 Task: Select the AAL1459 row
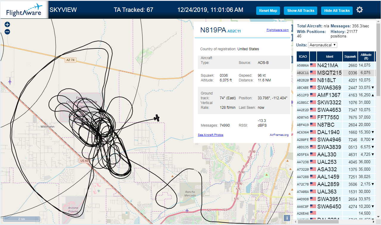[336, 177]
